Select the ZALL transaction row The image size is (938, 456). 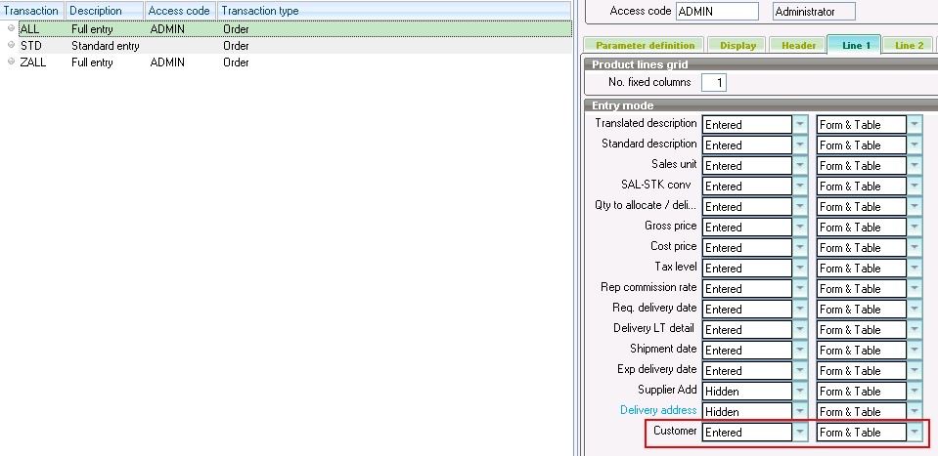pyautogui.click(x=286, y=62)
